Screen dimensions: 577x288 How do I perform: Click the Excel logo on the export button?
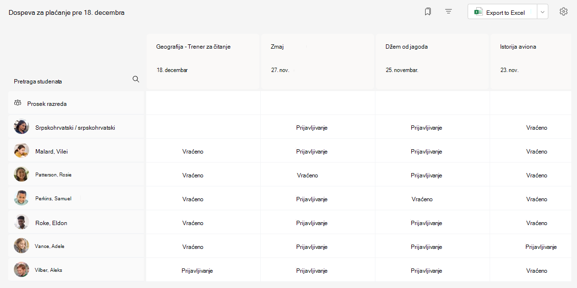coord(478,12)
